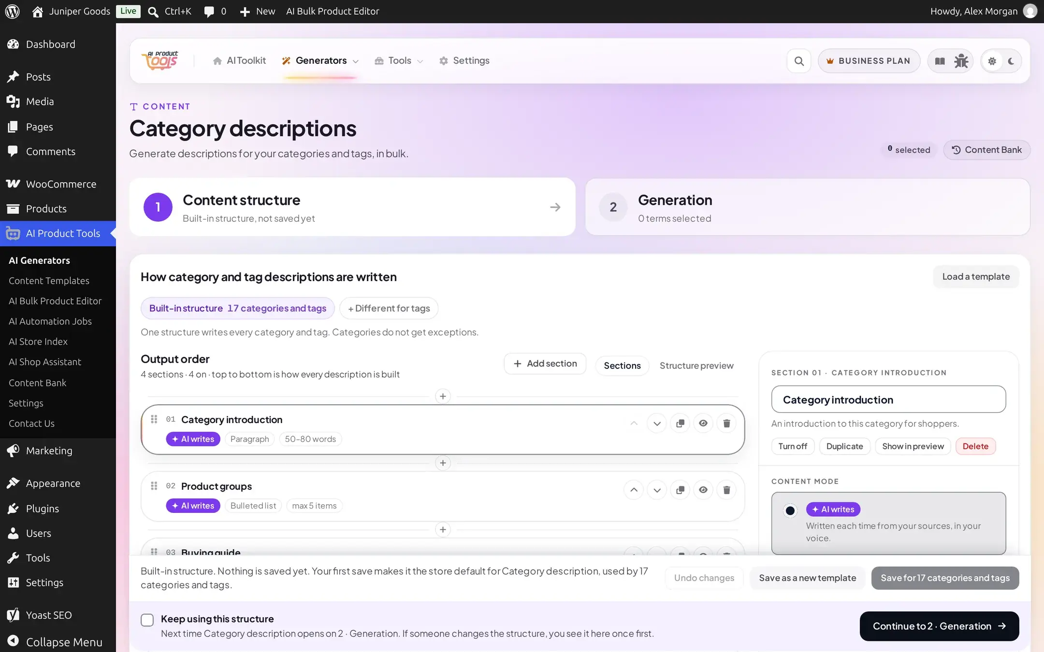Image resolution: width=1044 pixels, height=652 pixels.
Task: Toggle preview eye for Product groups
Action: [703, 490]
